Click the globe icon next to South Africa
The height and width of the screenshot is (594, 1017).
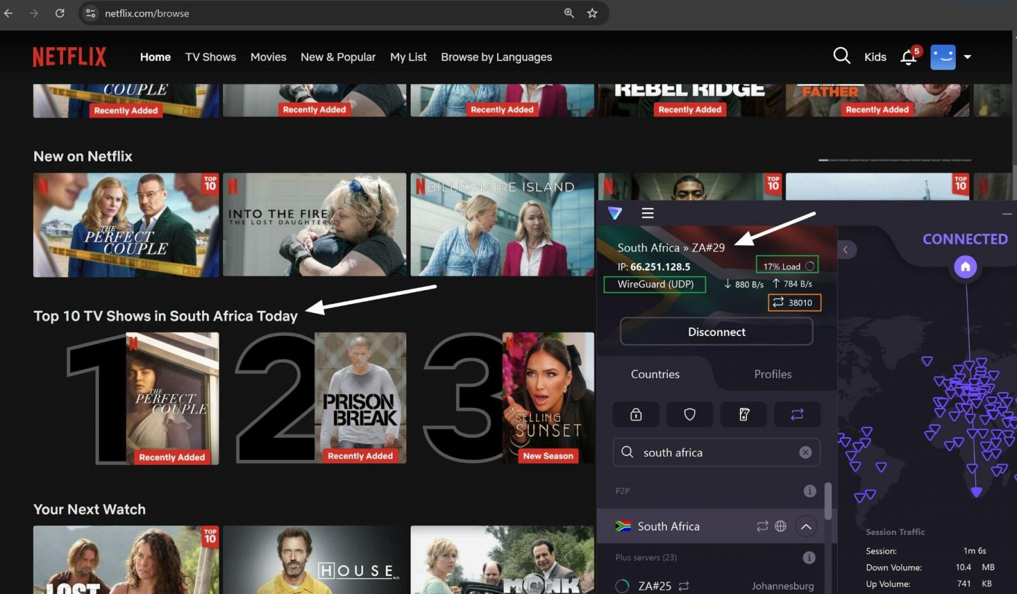pos(781,526)
